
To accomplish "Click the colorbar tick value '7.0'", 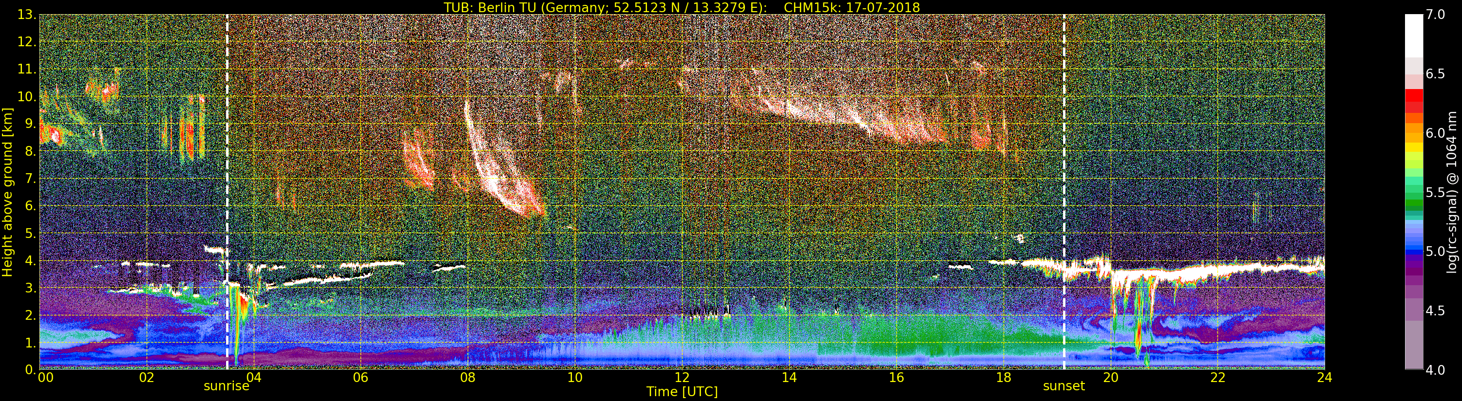I will [1436, 15].
